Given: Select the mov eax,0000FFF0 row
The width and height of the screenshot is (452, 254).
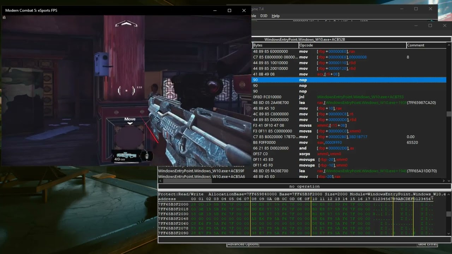Looking at the screenshot, I should tap(349, 143).
